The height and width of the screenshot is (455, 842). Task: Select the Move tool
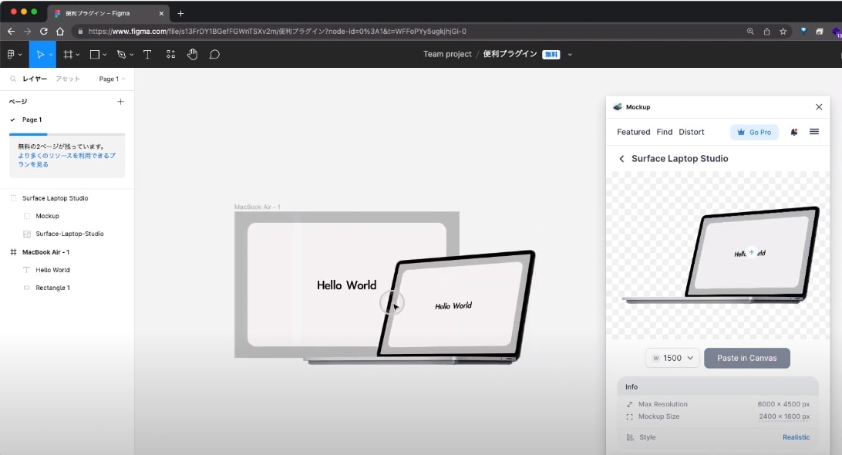(x=40, y=54)
